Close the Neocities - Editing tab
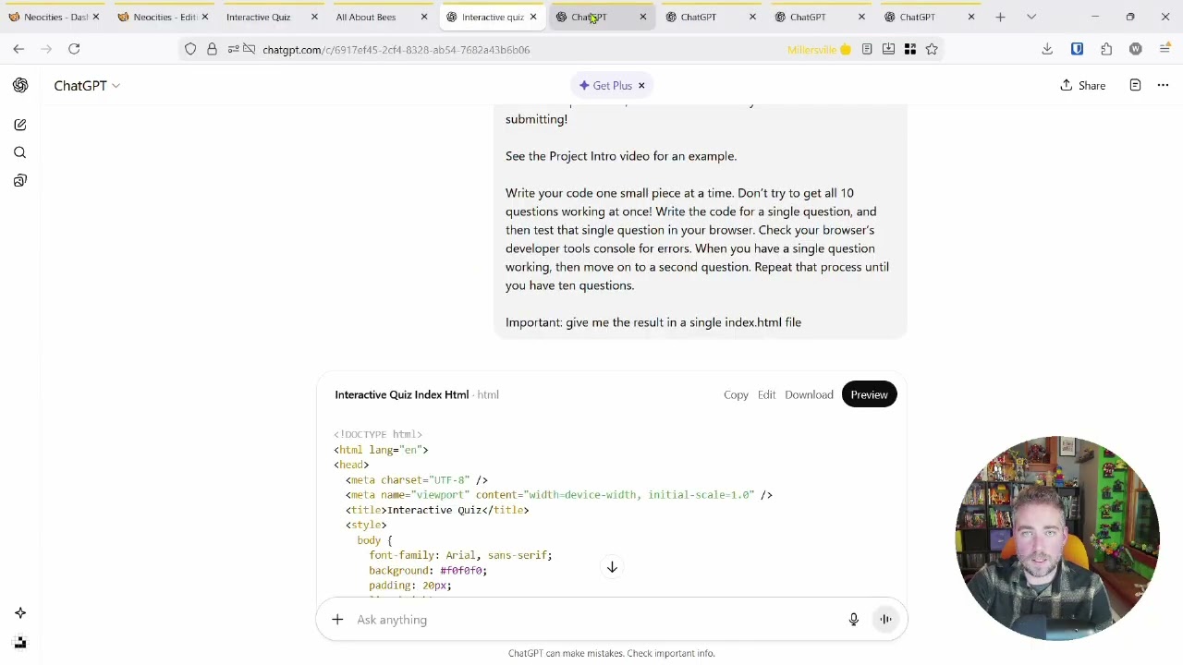This screenshot has width=1183, height=665. (205, 17)
